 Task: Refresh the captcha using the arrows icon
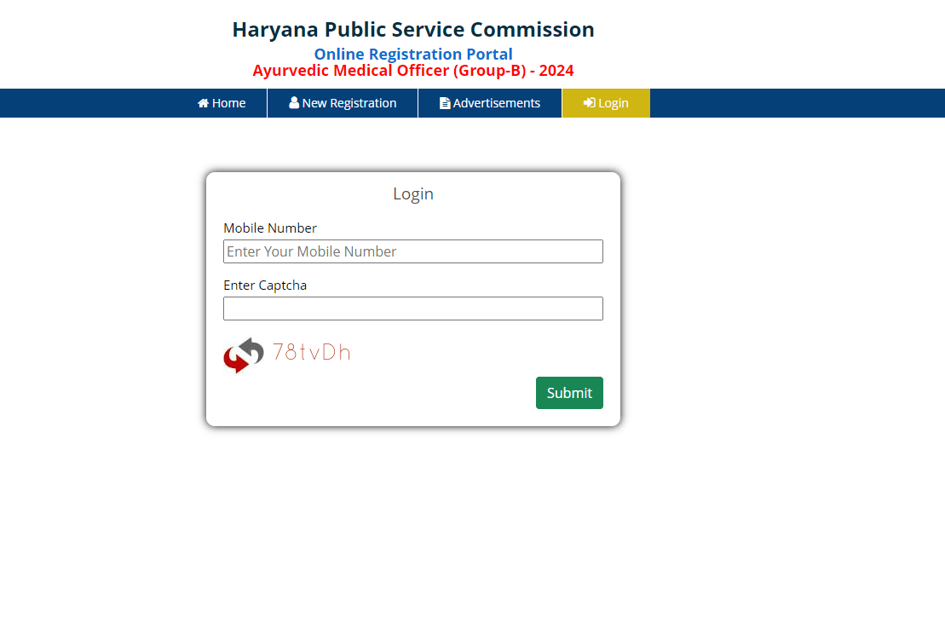click(x=244, y=355)
